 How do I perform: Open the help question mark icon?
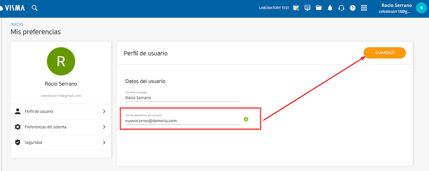tap(353, 8)
